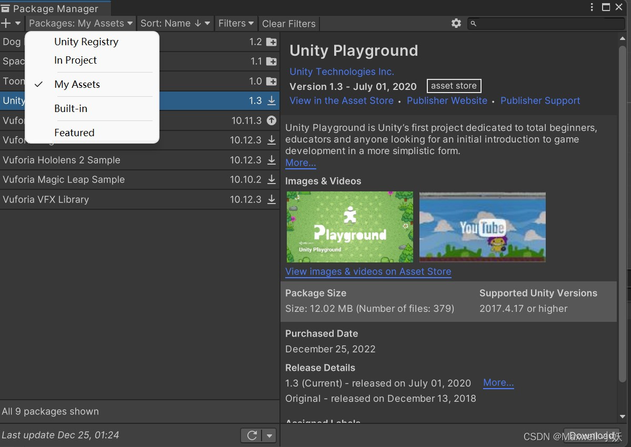Open the Sort: Name dropdown

pyautogui.click(x=175, y=23)
